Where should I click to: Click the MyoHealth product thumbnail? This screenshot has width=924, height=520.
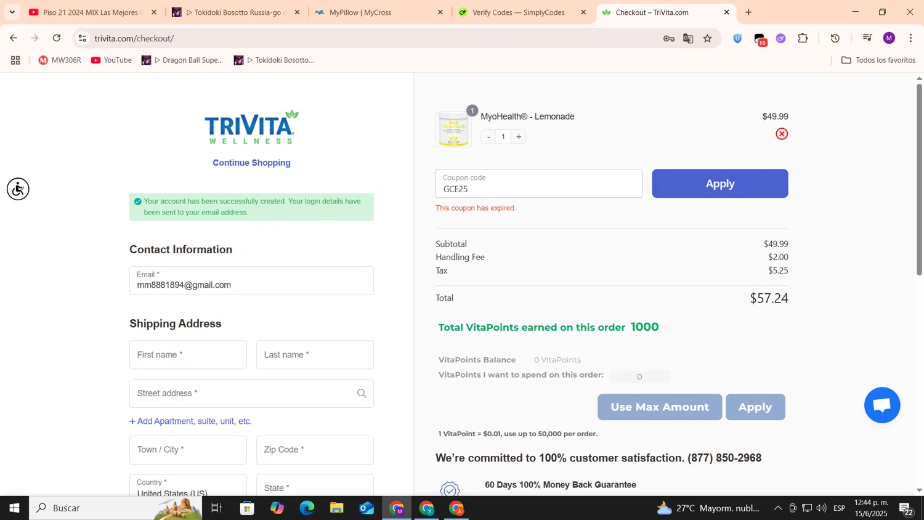point(453,129)
